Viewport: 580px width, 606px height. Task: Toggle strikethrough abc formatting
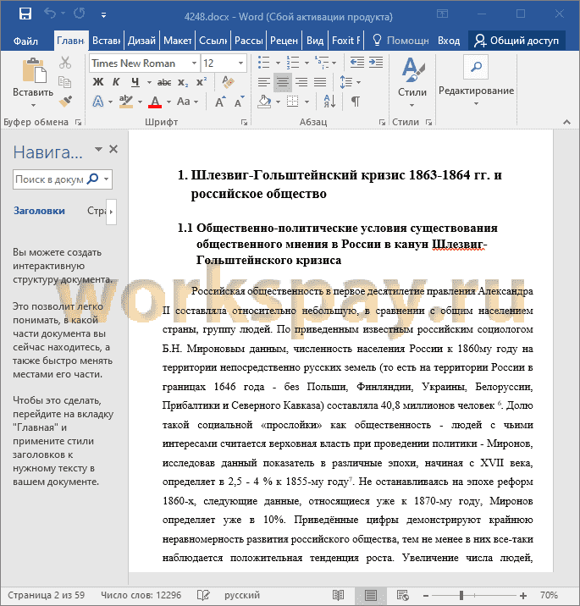[x=164, y=82]
